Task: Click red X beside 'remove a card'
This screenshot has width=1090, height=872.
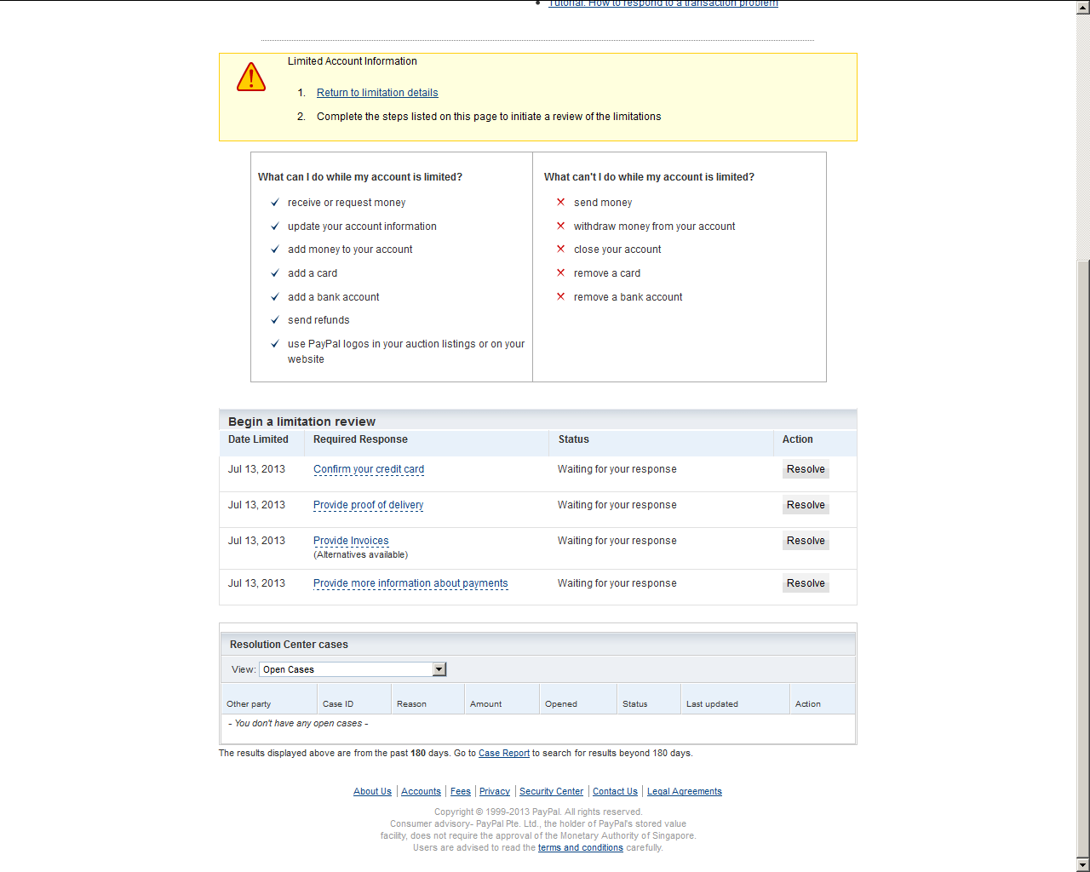Action: point(560,272)
